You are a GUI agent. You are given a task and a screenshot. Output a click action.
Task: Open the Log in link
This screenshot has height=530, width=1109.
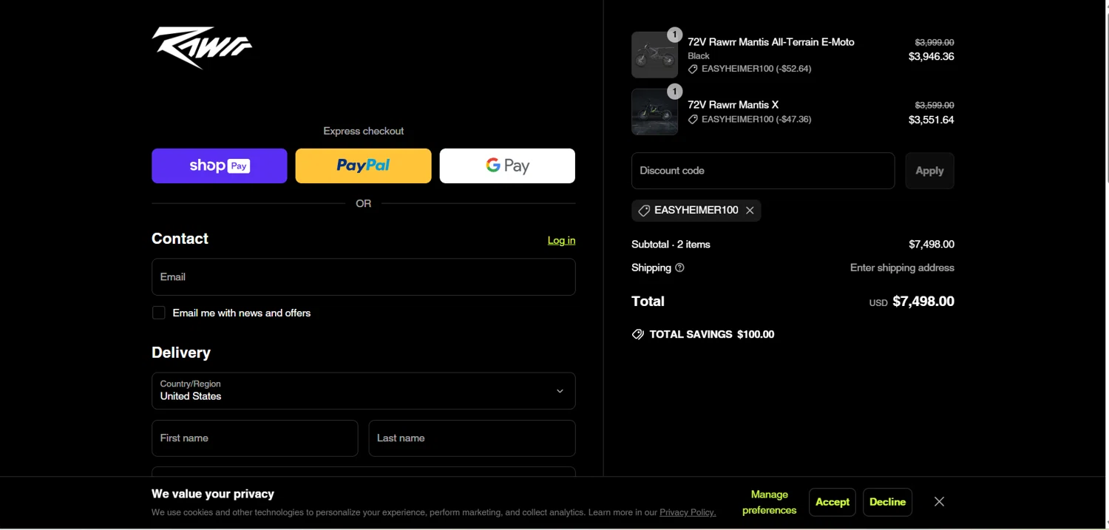pos(561,240)
